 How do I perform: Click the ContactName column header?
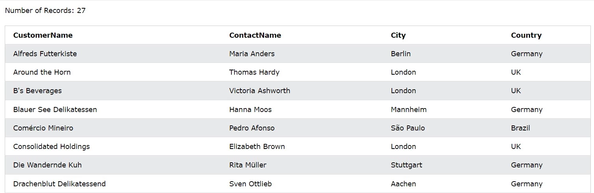pyautogui.click(x=255, y=35)
